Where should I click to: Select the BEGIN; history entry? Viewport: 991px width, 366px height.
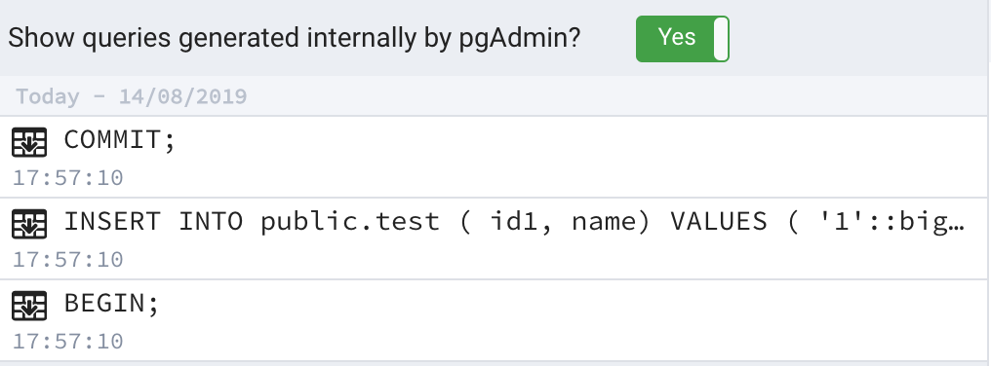pos(493,320)
